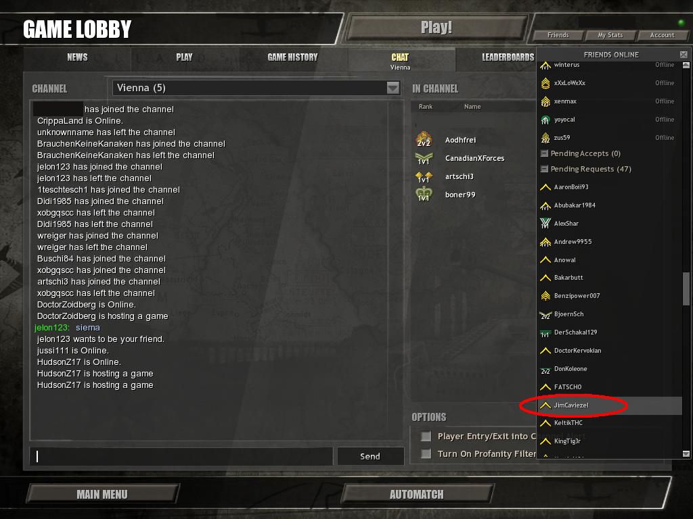Image resolution: width=693 pixels, height=519 pixels.
Task: Click xXxLoWxXx's sergeant rank icon
Action: 545,83
